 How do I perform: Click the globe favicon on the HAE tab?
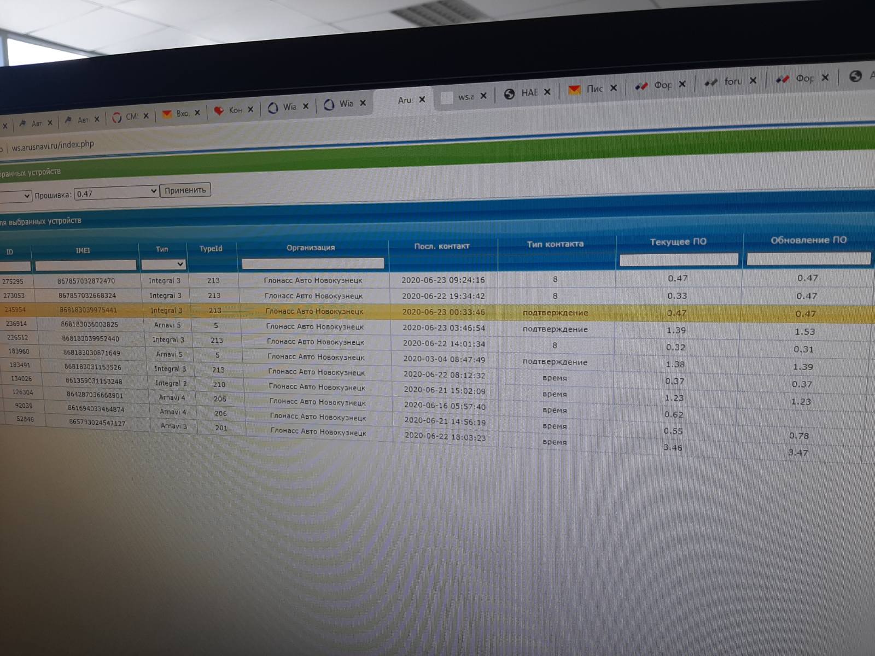(x=509, y=93)
